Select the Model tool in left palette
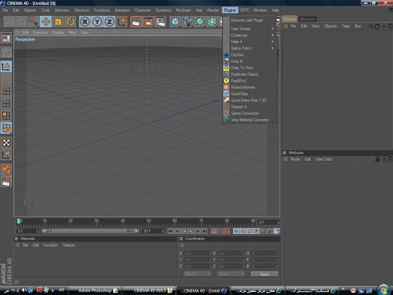The height and width of the screenshot is (295, 393). click(6, 67)
